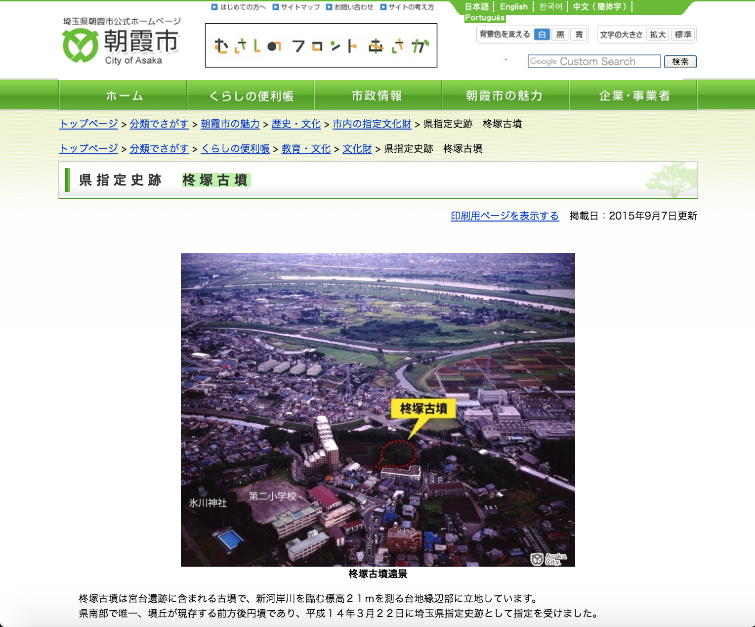Image resolution: width=755 pixels, height=627 pixels.
Task: Open 歴史・文化 breadcrumb link
Action: (x=296, y=124)
